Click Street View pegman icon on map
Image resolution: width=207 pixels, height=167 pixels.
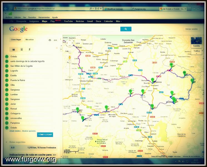(x=69, y=58)
